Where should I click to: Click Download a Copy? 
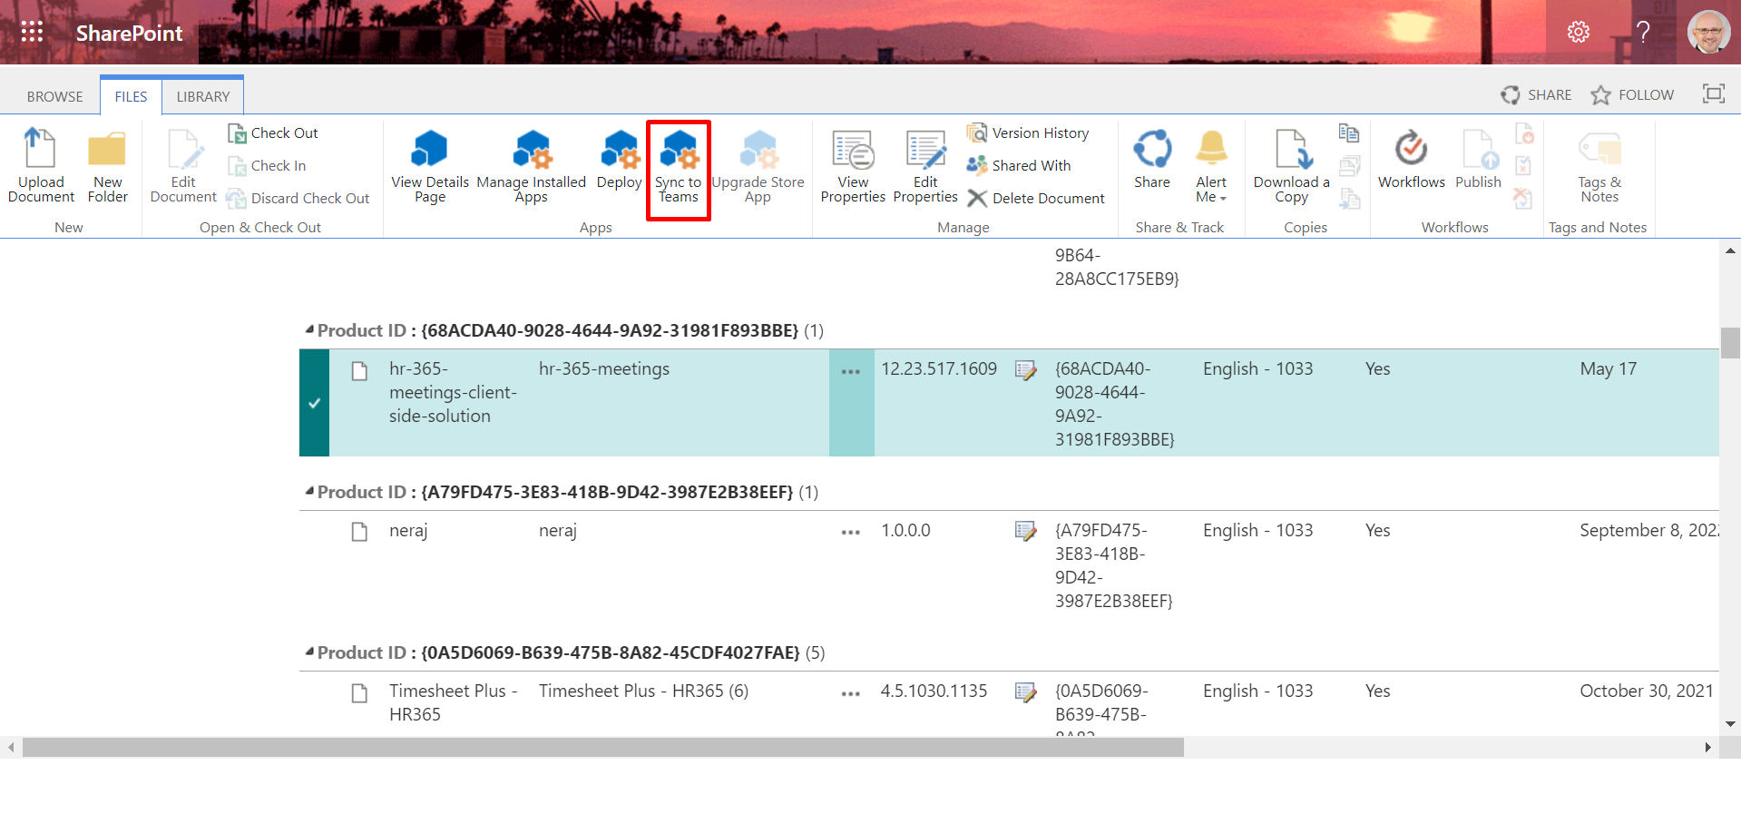tap(1292, 165)
